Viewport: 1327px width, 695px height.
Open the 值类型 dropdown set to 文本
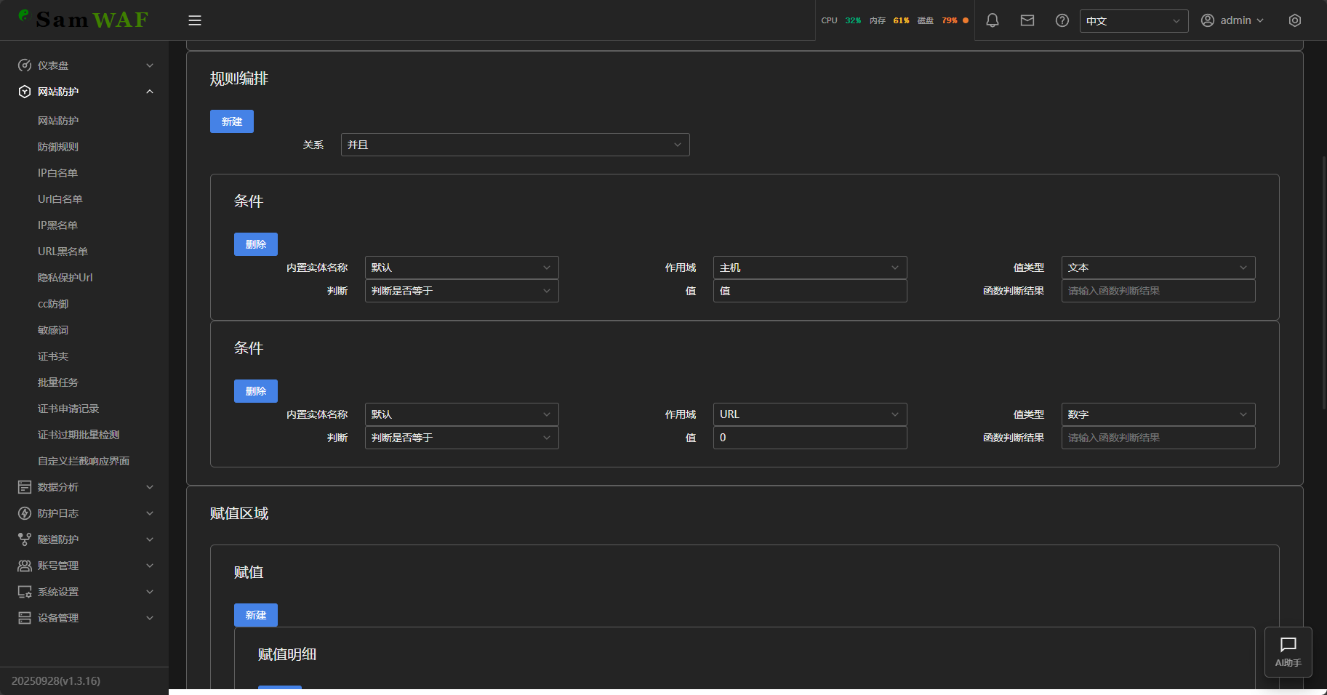click(1158, 268)
